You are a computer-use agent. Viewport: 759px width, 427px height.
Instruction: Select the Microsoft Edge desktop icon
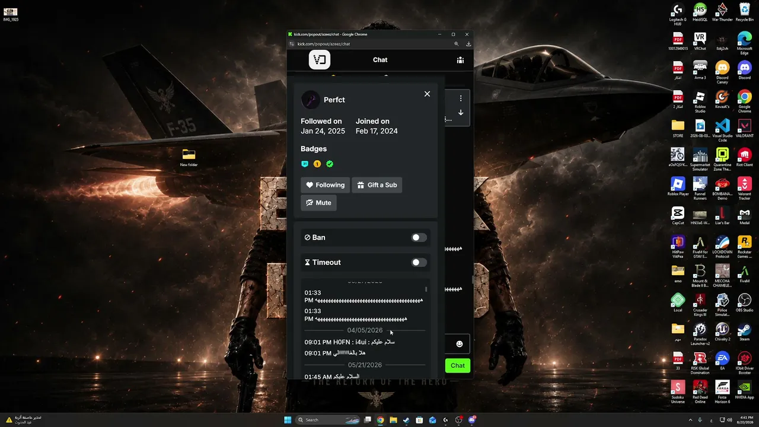click(x=745, y=43)
